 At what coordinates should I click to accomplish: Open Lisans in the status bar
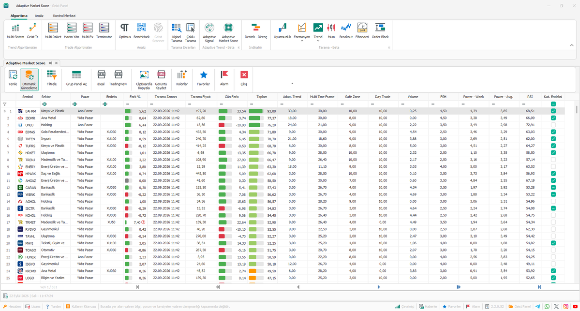click(33, 307)
